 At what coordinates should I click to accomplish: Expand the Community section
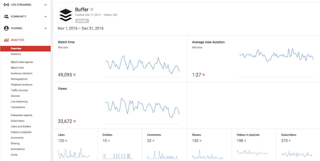[46, 16]
